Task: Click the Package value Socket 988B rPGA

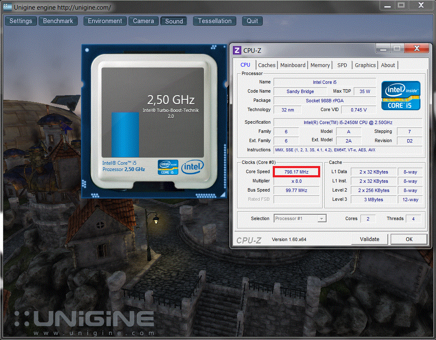Action: 324,101
